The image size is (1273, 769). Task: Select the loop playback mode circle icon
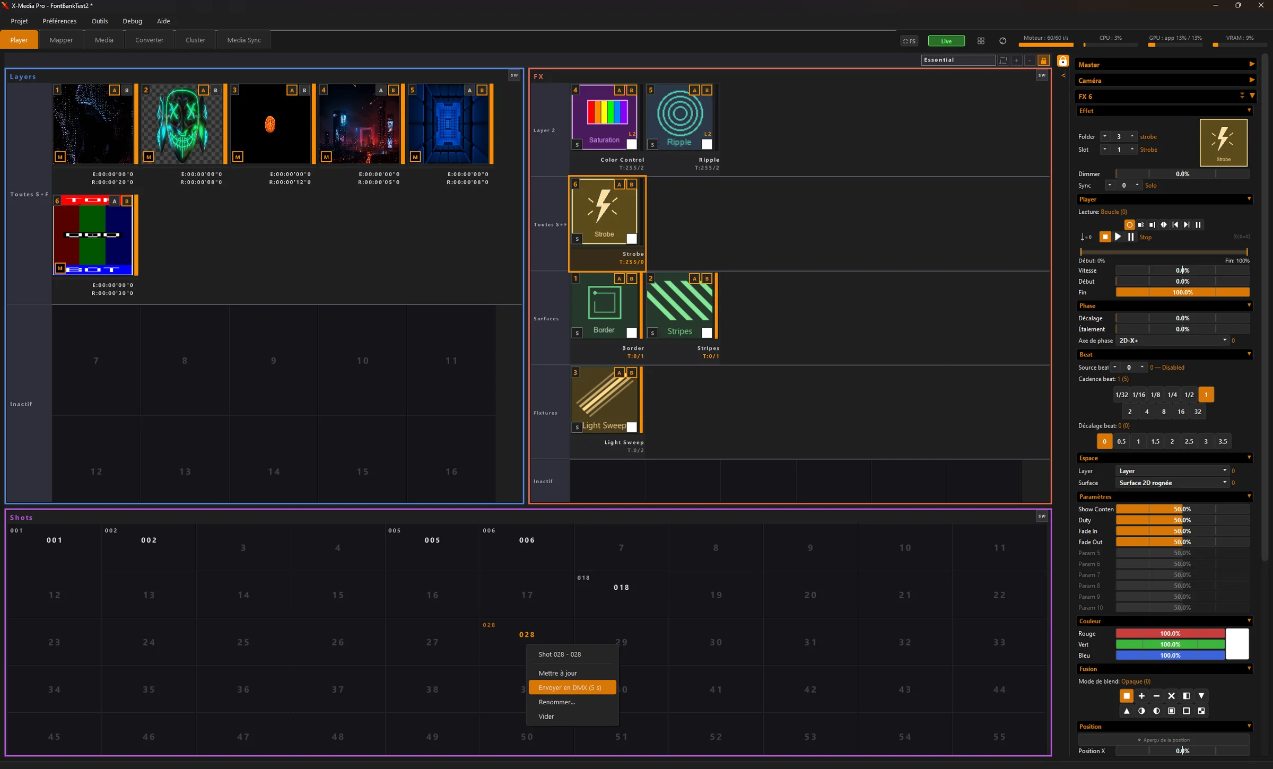1129,225
